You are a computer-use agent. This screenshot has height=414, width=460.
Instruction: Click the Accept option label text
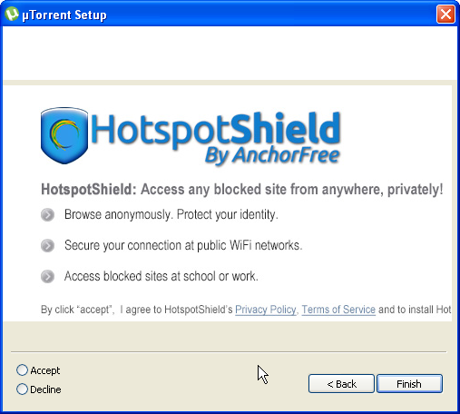point(45,370)
